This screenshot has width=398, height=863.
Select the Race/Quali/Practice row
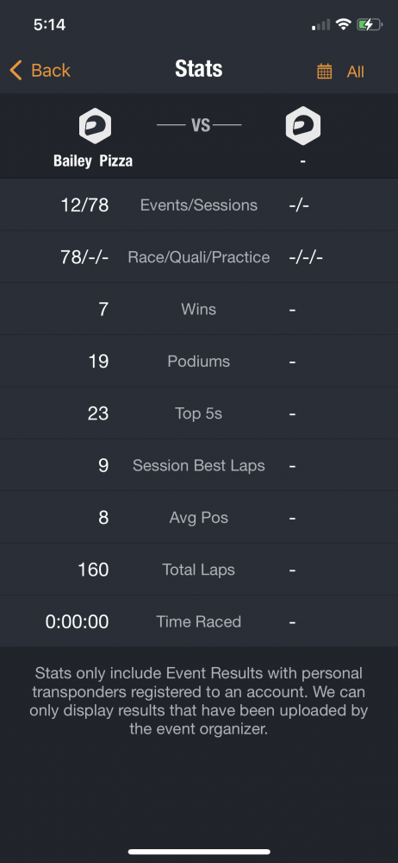coord(199,257)
